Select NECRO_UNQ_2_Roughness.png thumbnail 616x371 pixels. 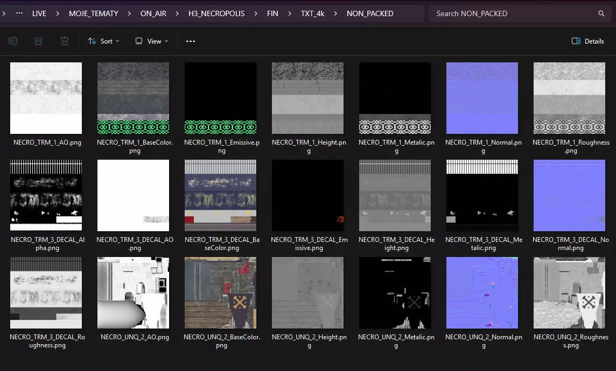pos(569,292)
